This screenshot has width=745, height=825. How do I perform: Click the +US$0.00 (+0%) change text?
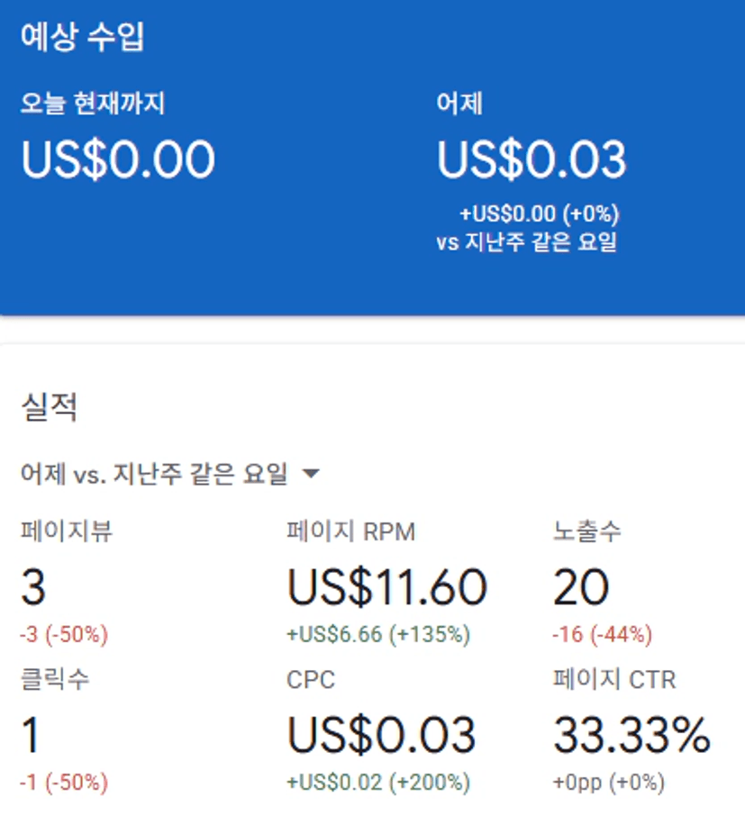pyautogui.click(x=540, y=214)
